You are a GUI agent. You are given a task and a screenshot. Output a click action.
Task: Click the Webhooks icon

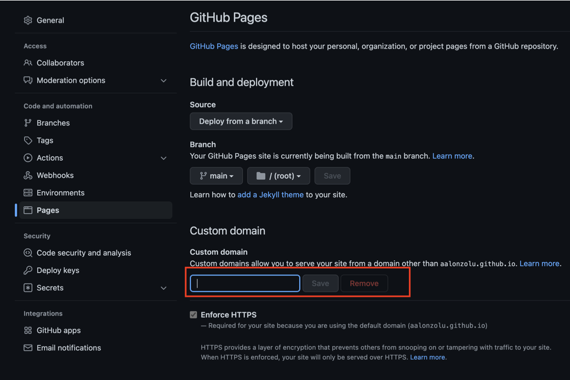tap(28, 175)
